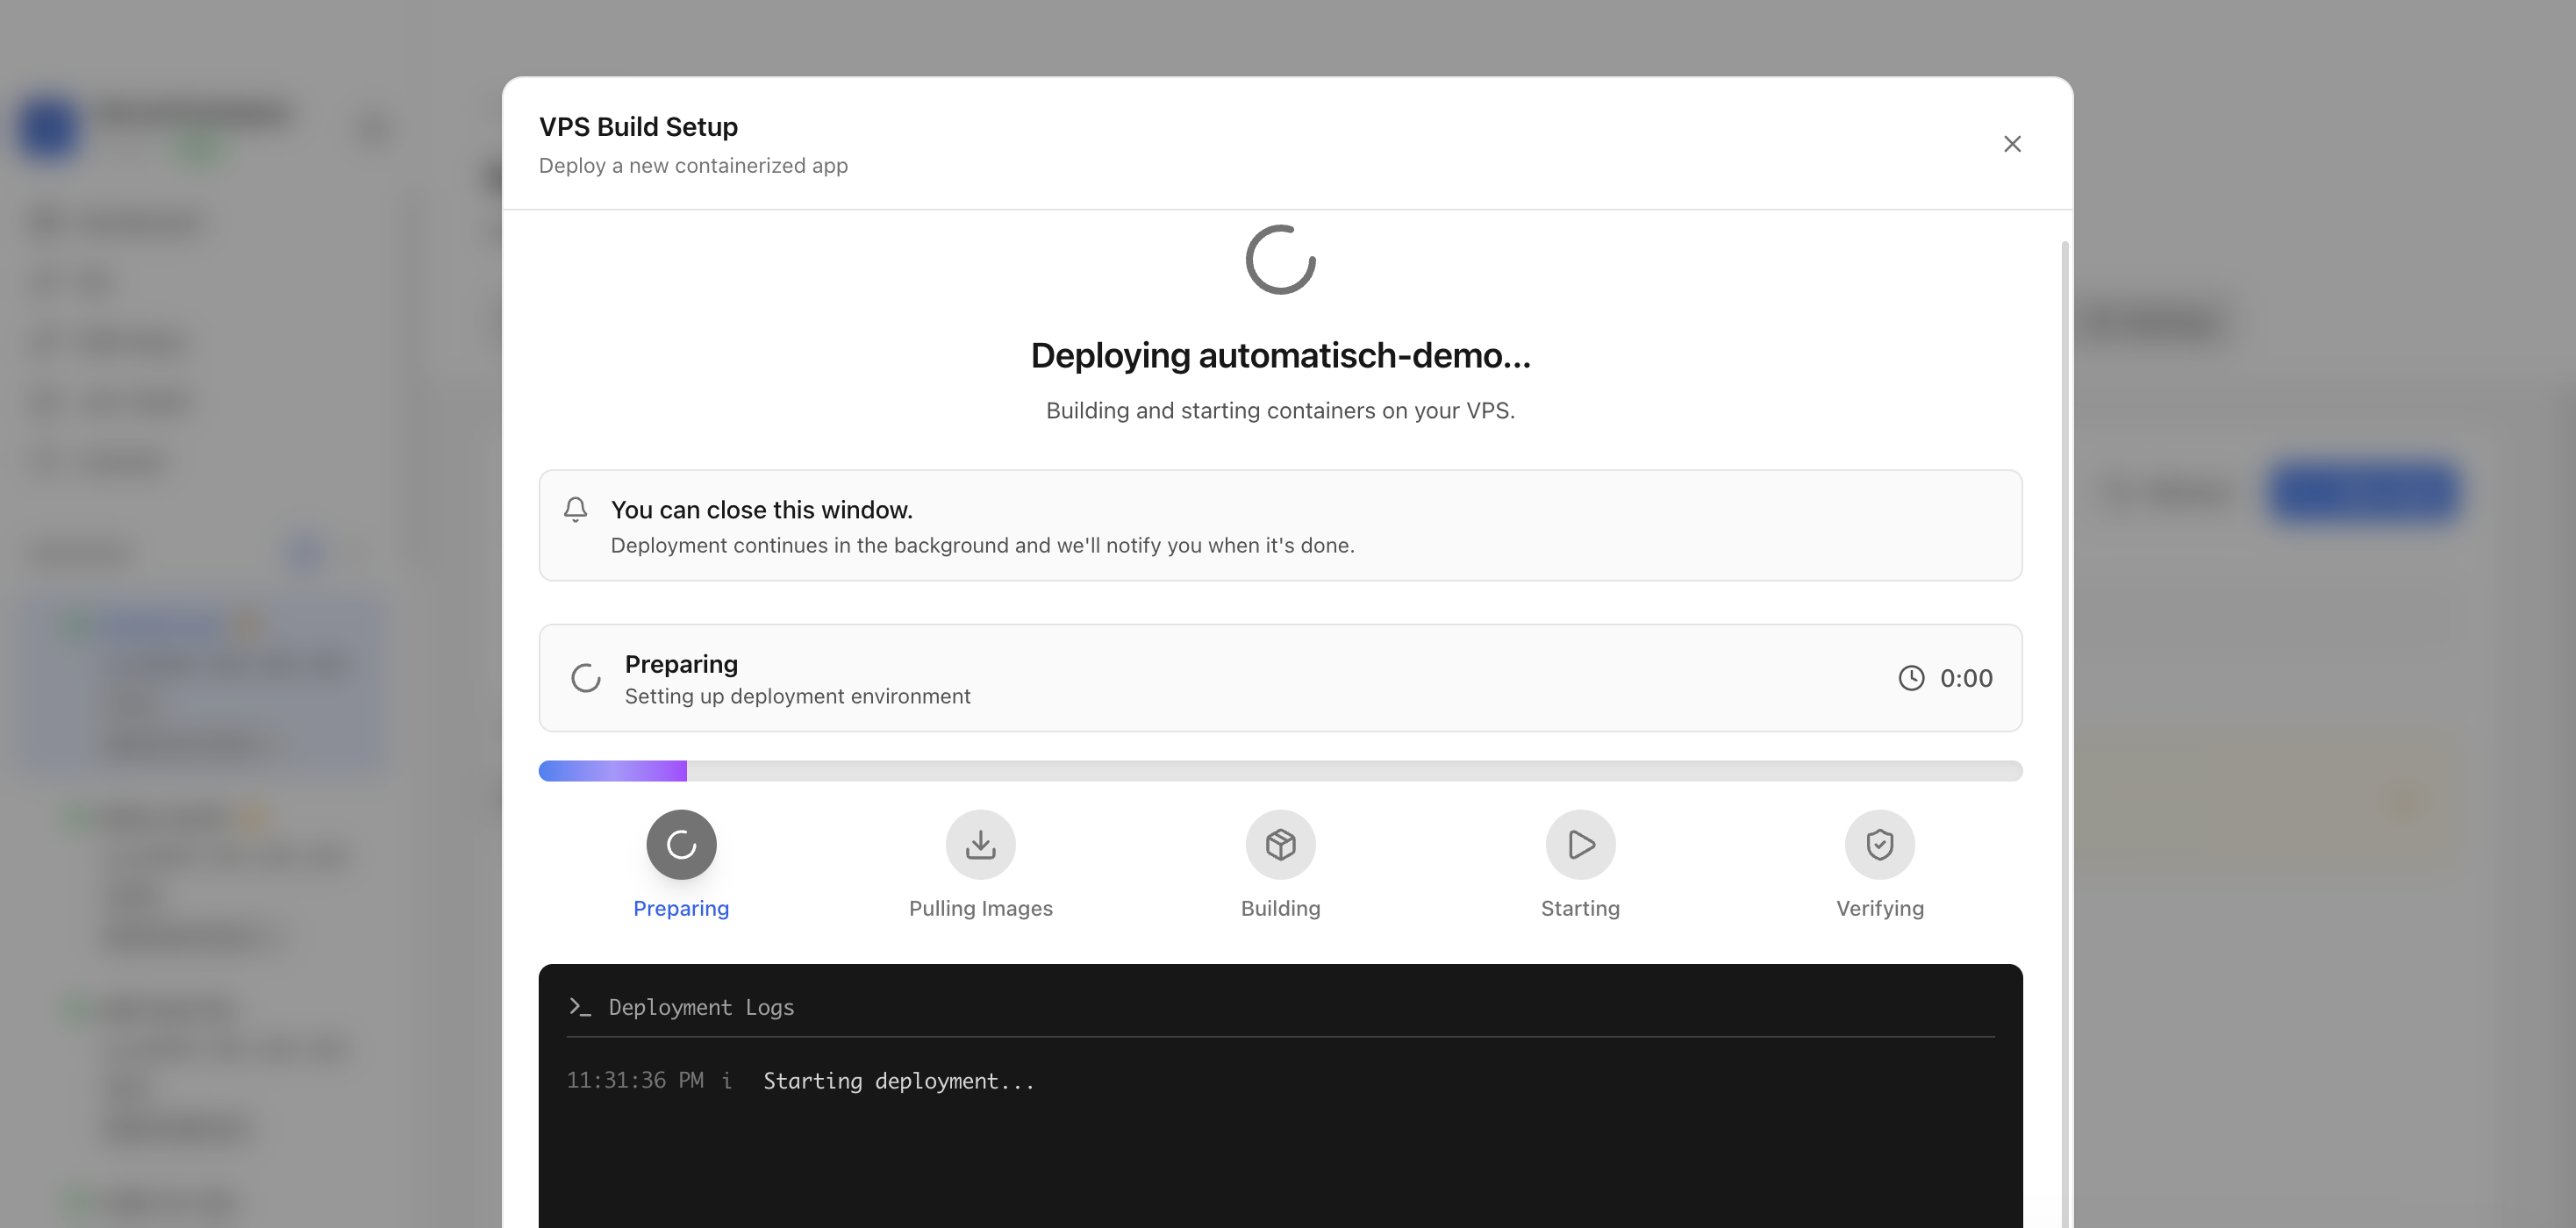Click the 'Preparing' step label
The height and width of the screenshot is (1228, 2576).
pyautogui.click(x=681, y=908)
